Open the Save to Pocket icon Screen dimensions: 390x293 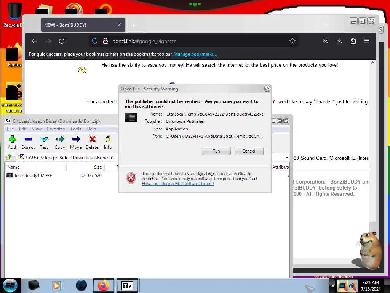point(326,41)
